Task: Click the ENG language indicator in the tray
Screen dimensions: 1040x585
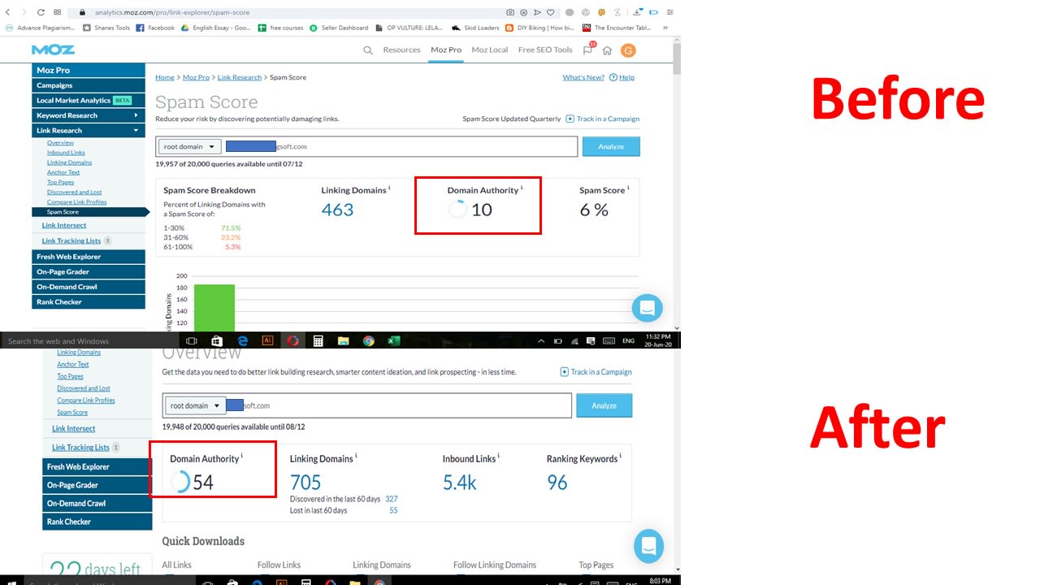Action: [x=628, y=341]
